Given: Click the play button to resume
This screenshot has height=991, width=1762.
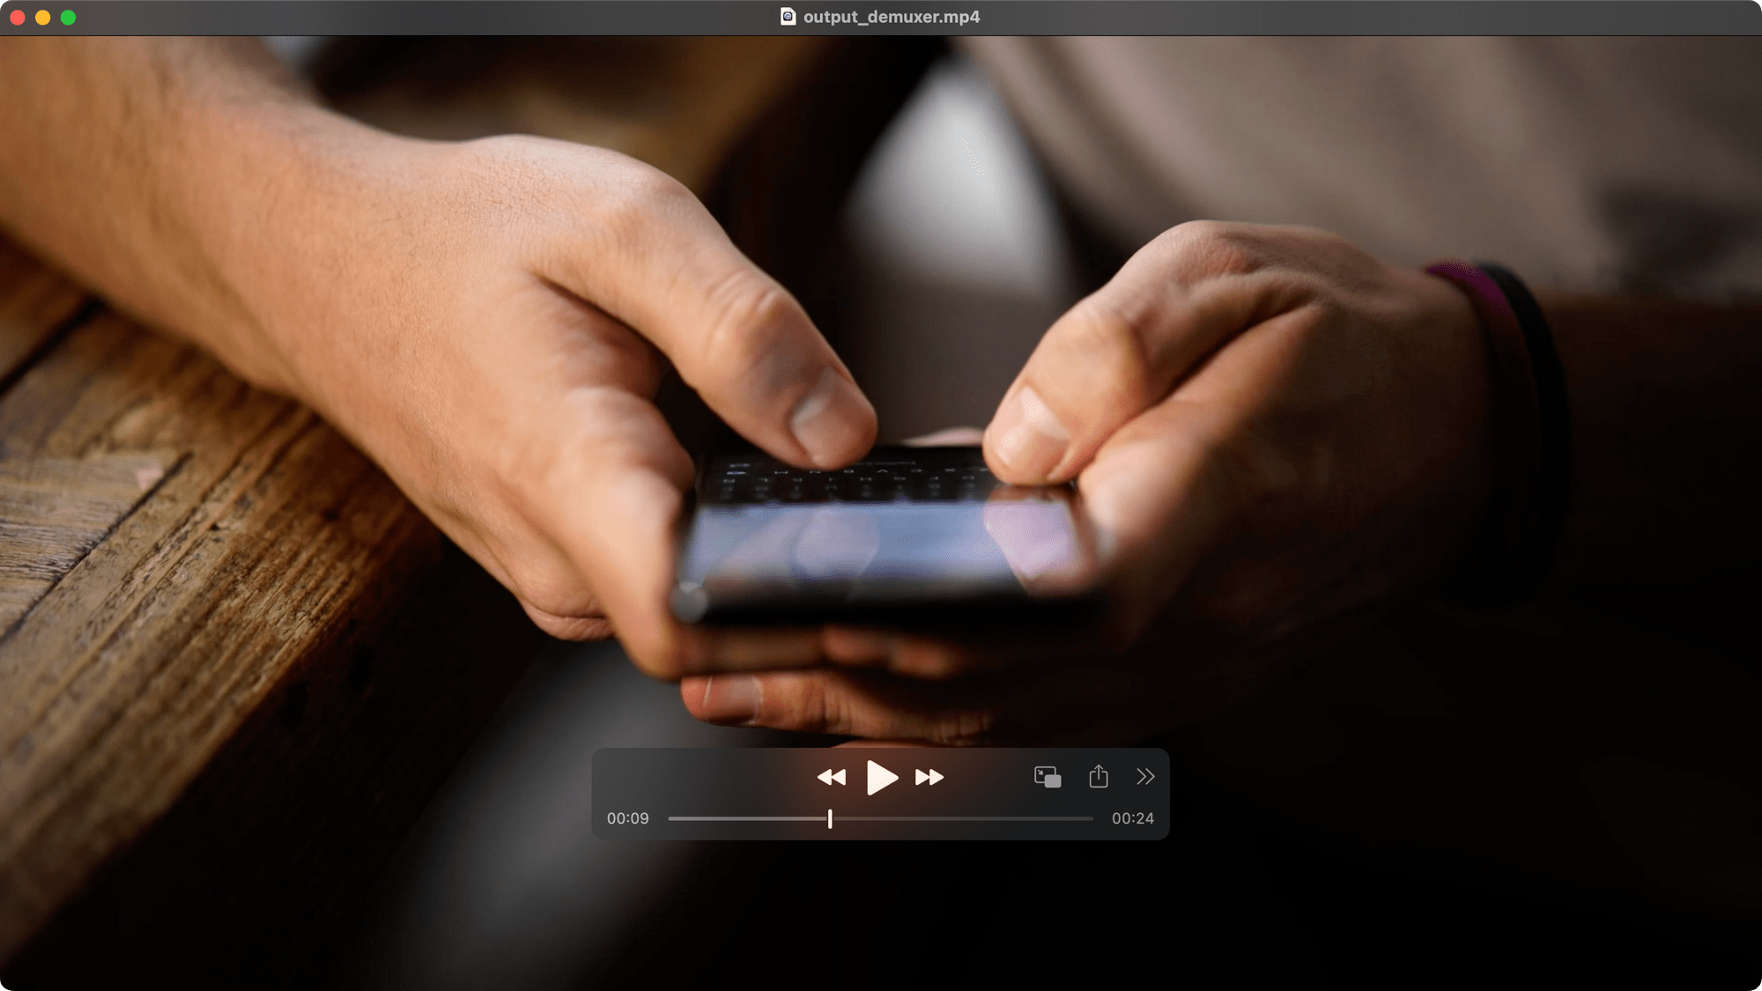Looking at the screenshot, I should point(881,777).
